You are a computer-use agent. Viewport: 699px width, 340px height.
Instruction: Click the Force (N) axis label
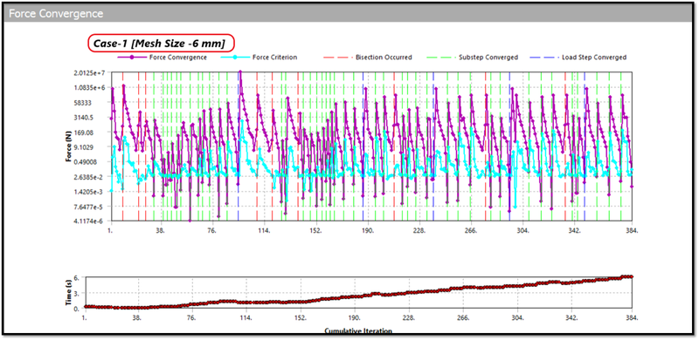[69, 146]
